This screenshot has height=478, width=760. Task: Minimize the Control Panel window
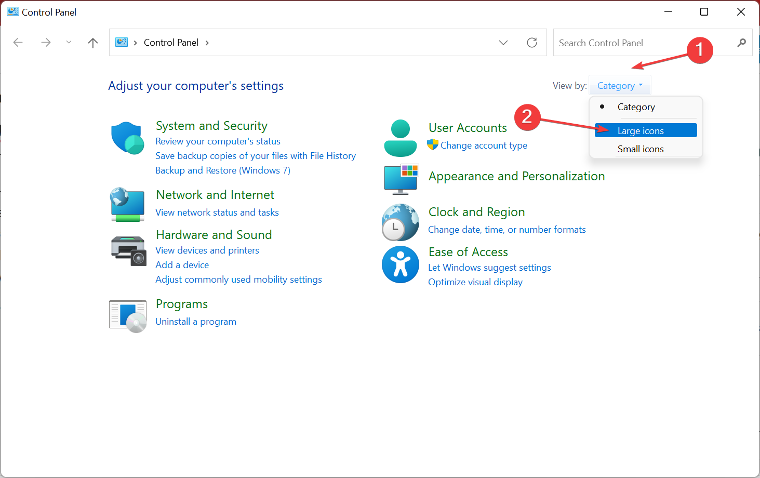(668, 12)
